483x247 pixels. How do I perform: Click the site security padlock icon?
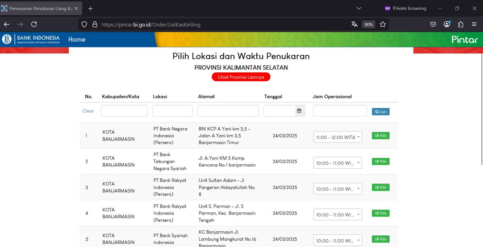95,24
